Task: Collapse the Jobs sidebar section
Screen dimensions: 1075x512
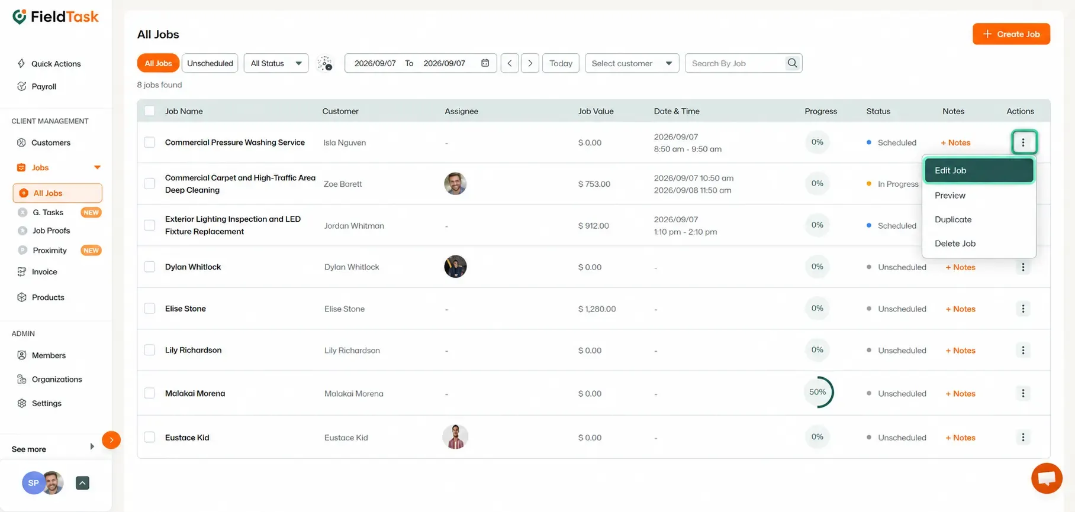Action: [97, 168]
